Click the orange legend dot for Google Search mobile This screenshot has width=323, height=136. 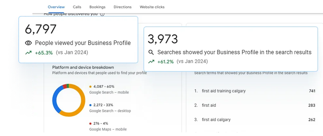coord(90,87)
